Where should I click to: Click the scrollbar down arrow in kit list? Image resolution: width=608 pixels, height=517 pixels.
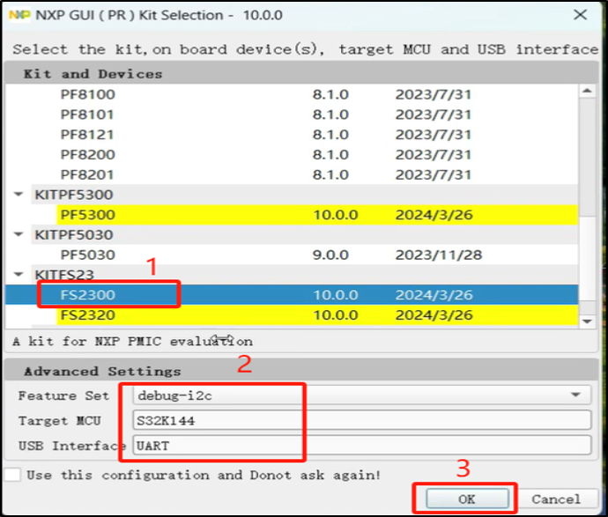click(x=588, y=321)
